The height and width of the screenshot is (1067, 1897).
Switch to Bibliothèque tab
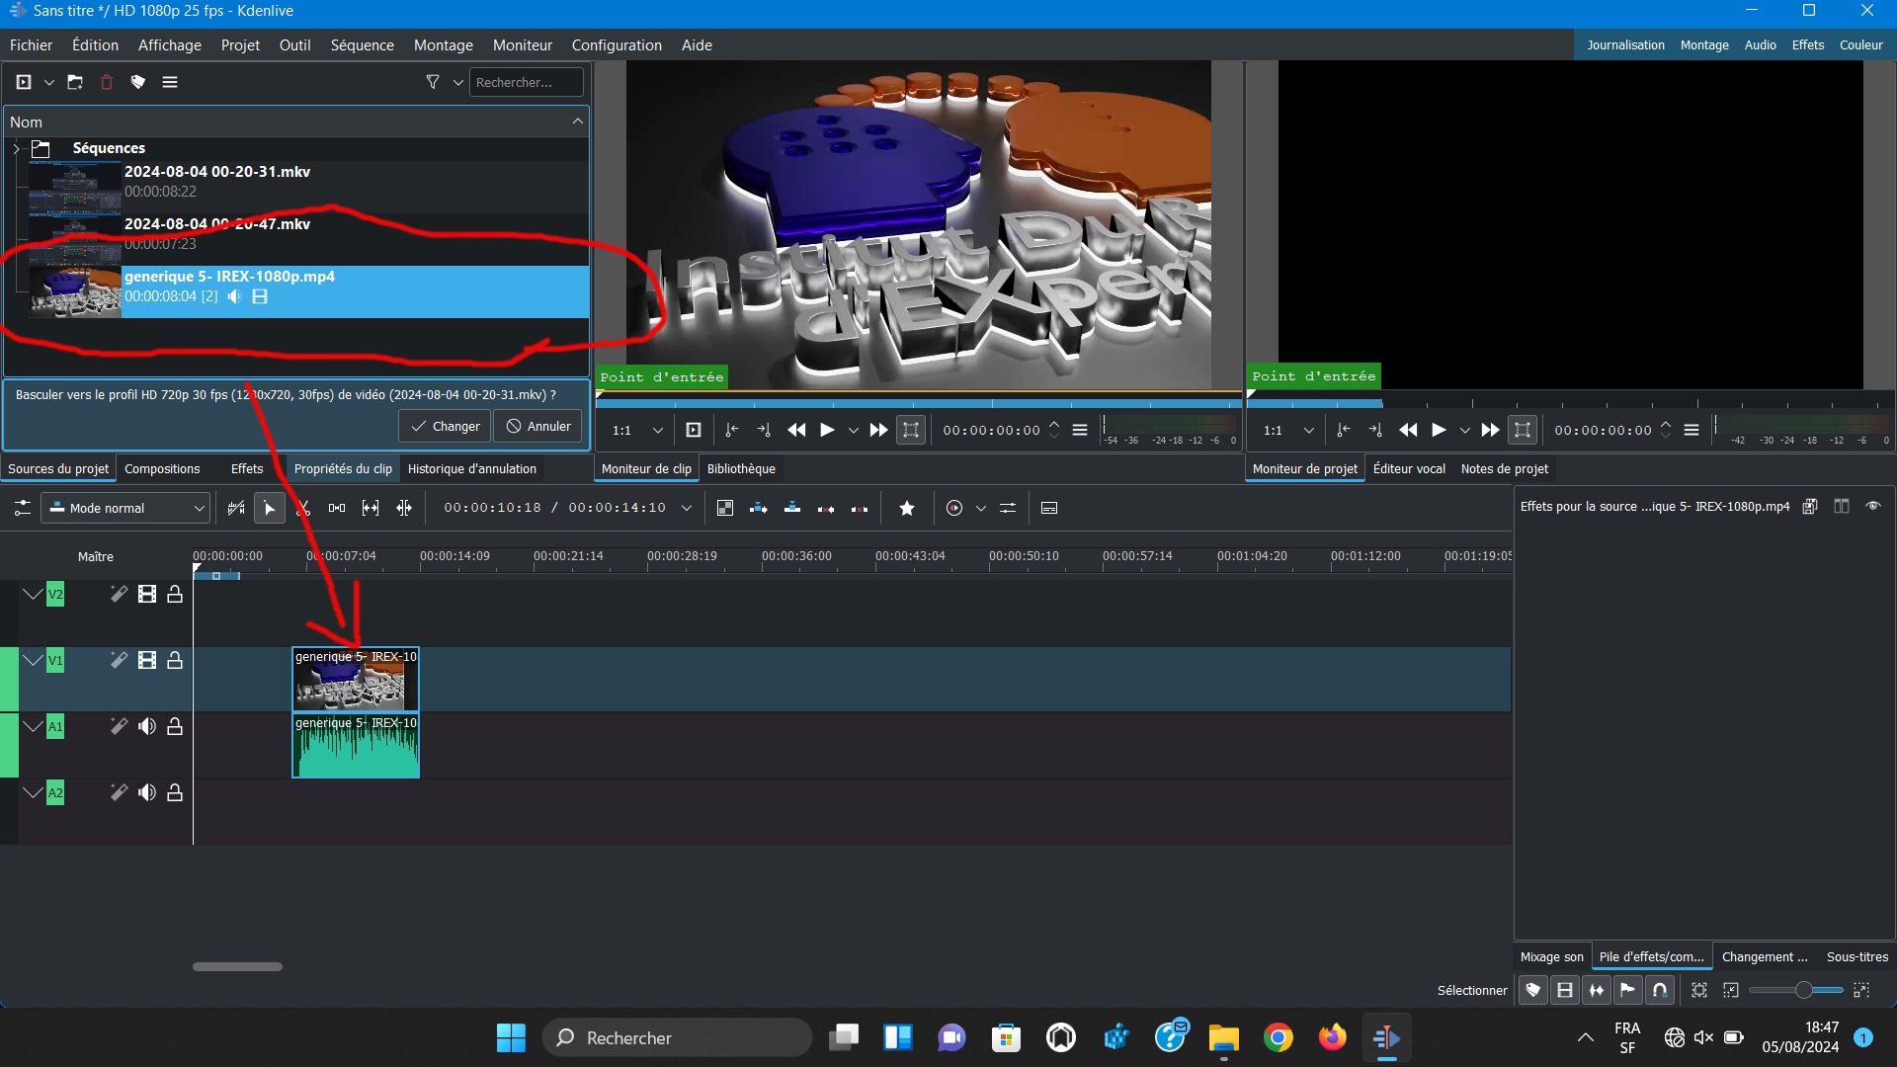741,469
